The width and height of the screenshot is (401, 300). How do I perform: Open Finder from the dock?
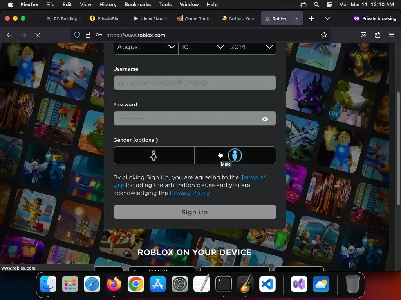click(x=48, y=284)
